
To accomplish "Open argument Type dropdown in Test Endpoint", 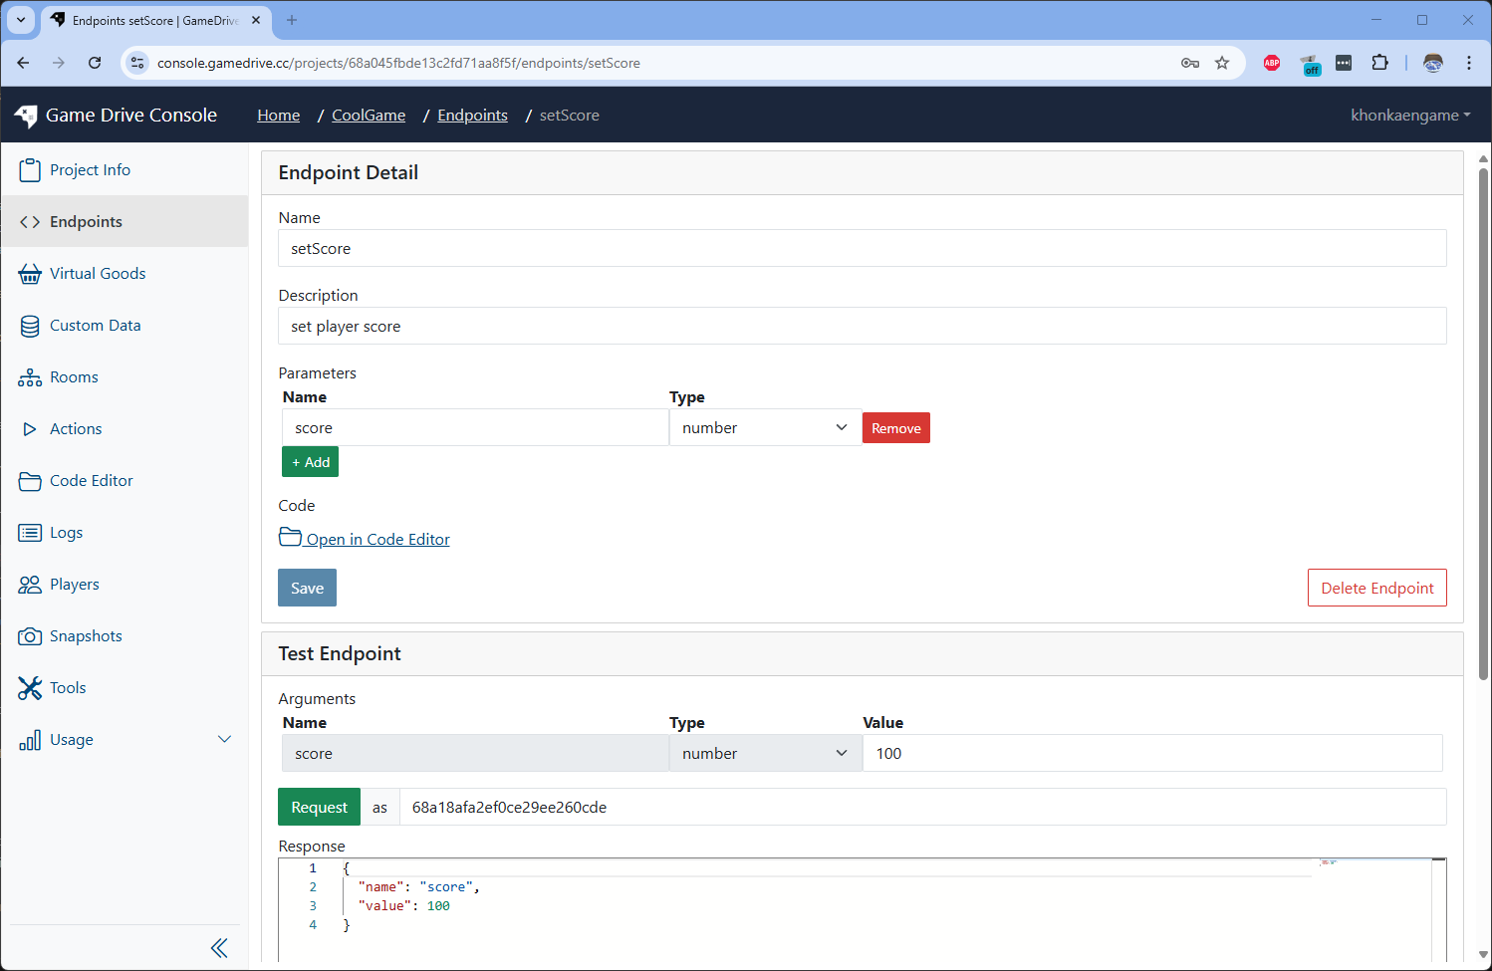I will pyautogui.click(x=764, y=754).
